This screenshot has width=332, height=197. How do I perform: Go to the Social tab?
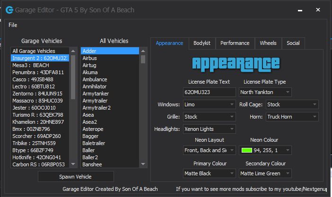coord(293,43)
